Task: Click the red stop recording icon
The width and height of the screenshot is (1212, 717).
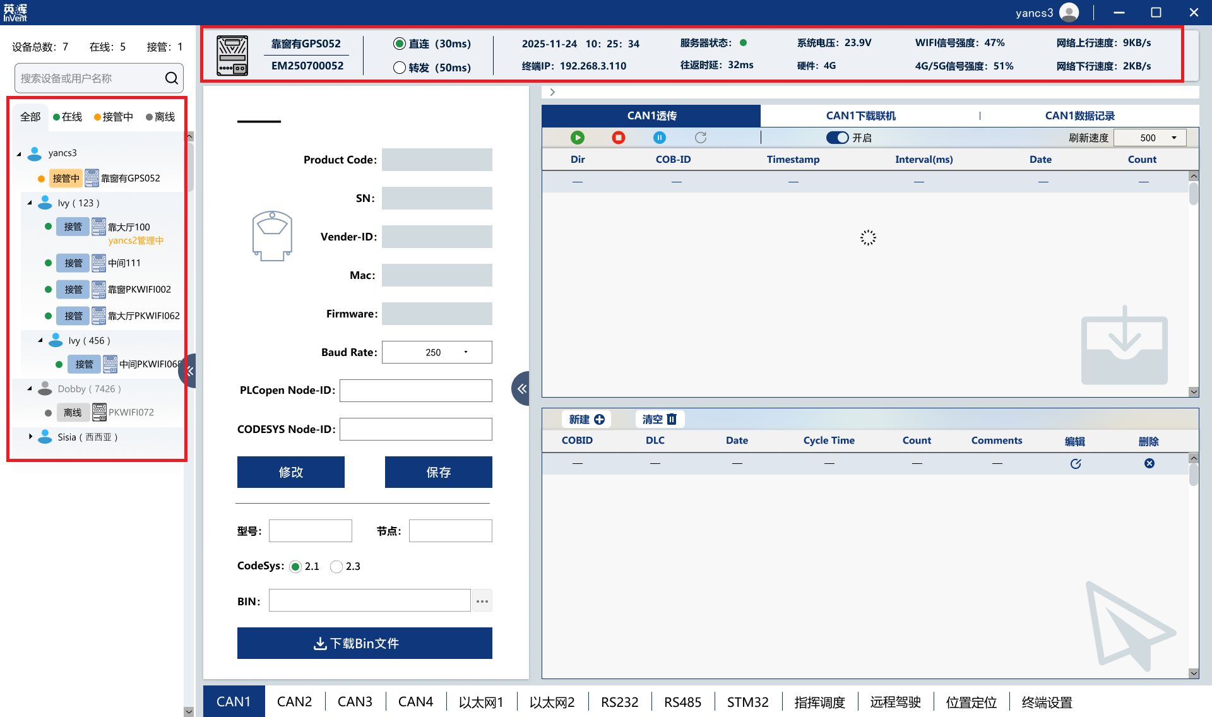Action: [618, 138]
